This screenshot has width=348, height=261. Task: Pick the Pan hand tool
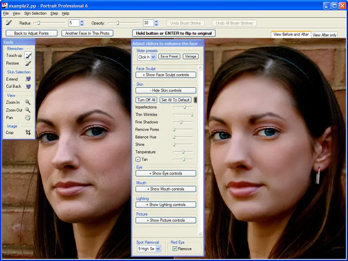coord(28,118)
